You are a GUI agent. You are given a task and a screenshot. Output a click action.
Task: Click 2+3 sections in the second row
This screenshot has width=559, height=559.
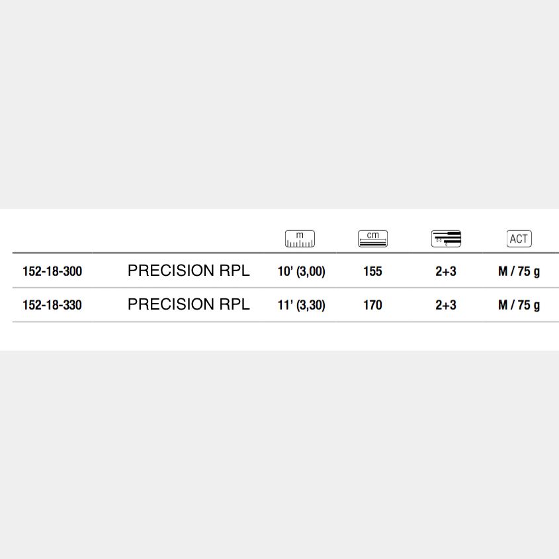pos(446,305)
